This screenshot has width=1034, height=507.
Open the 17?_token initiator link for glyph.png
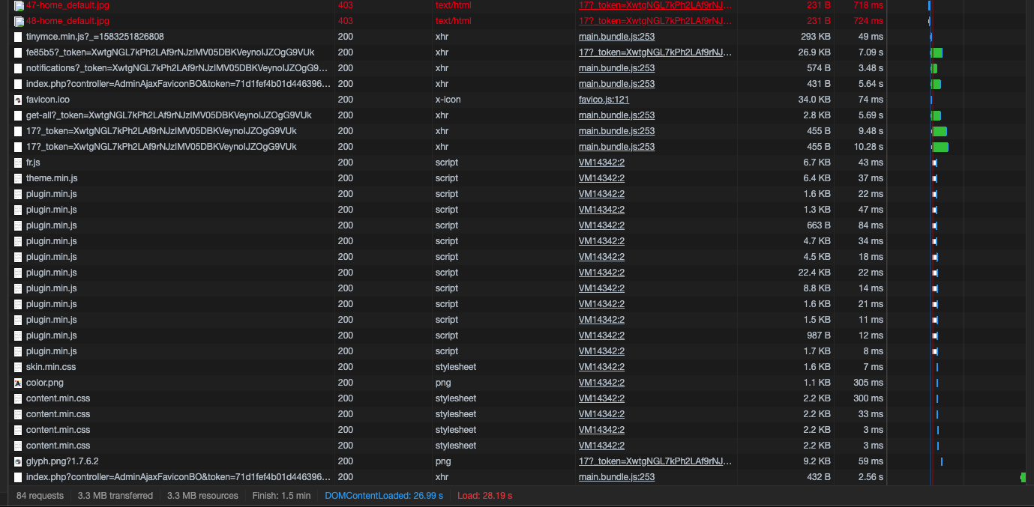655,461
